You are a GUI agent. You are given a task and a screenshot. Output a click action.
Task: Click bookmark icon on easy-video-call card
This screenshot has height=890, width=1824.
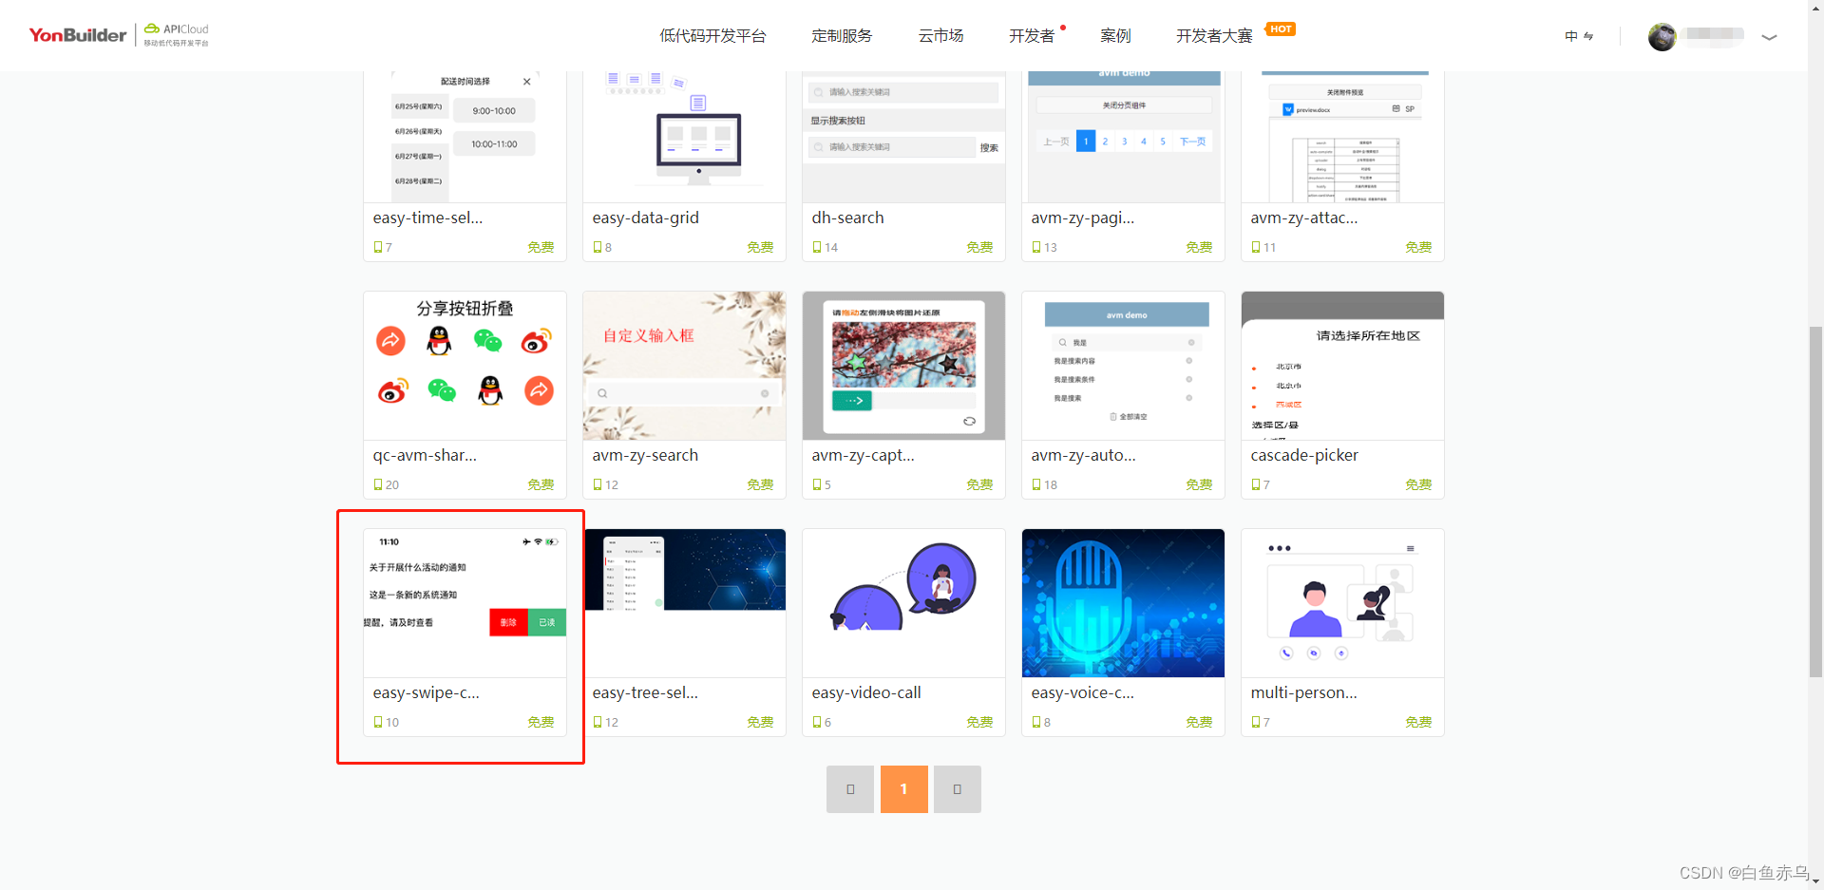pyautogui.click(x=816, y=722)
